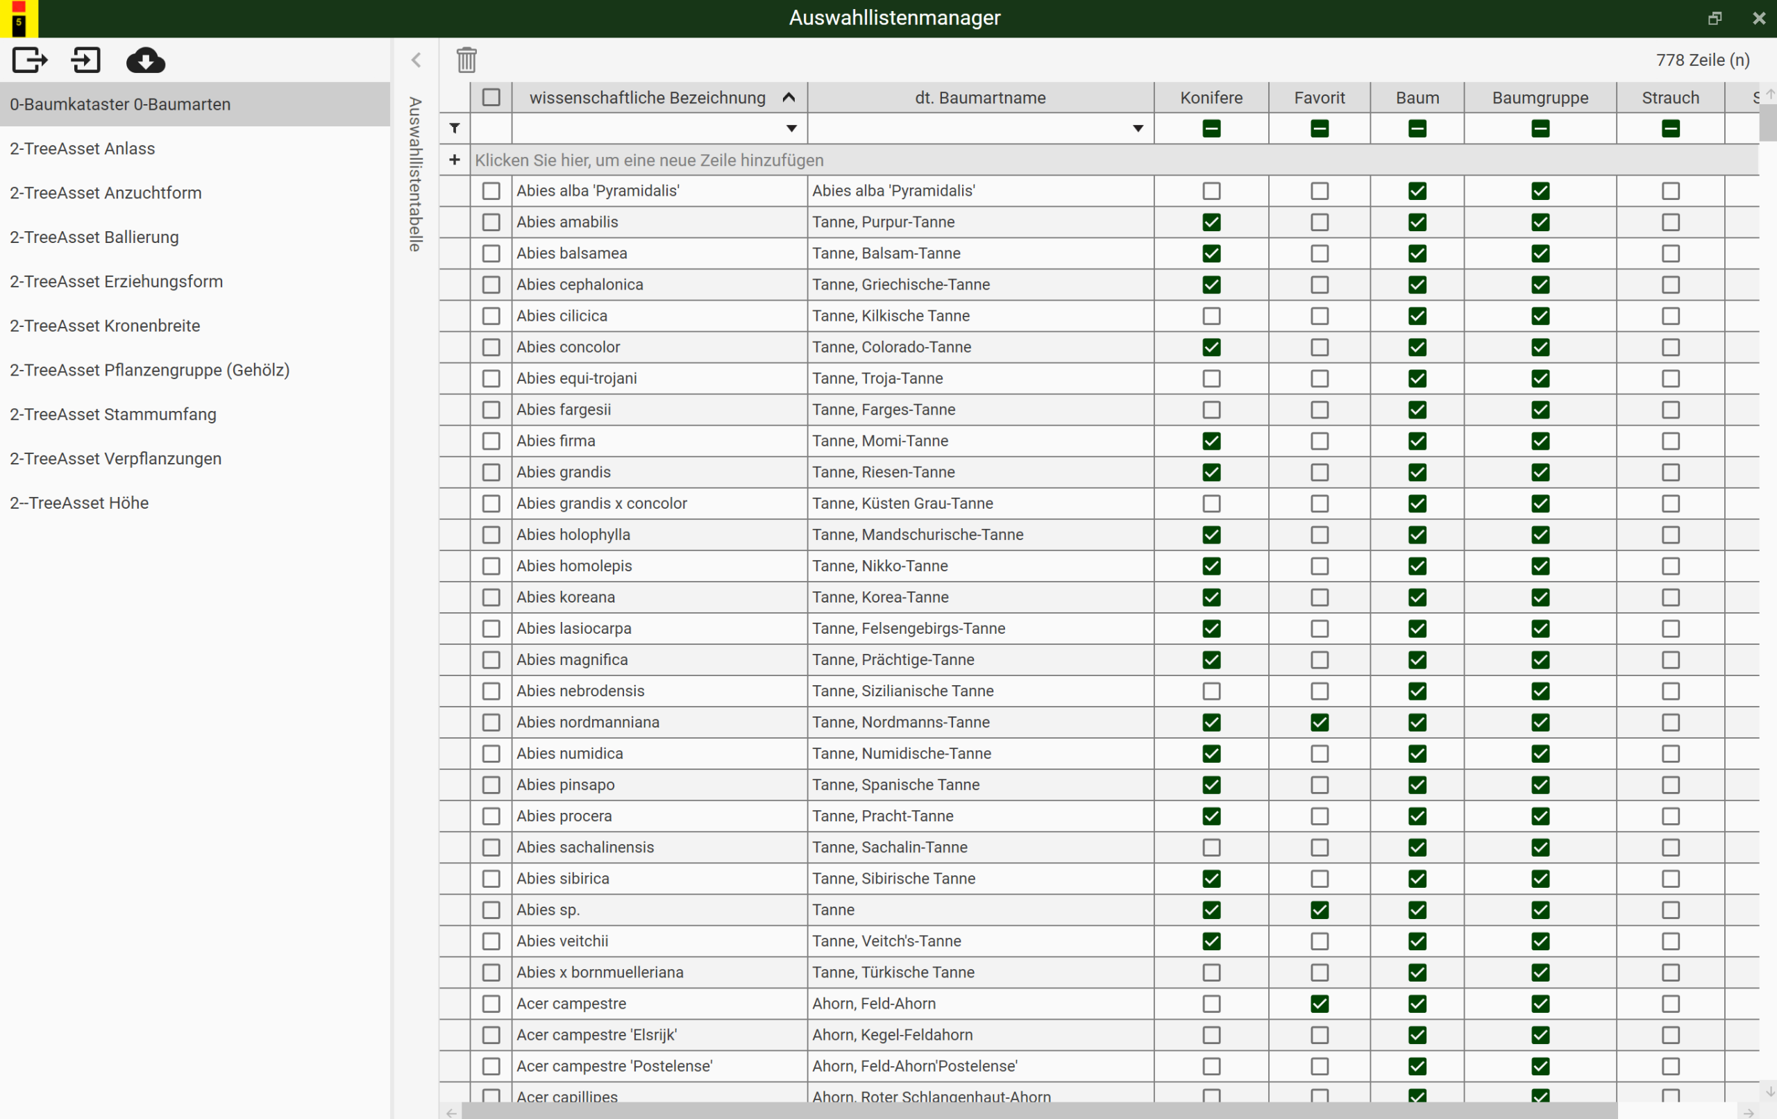Click the scroll-down arrow of vertical scrollbar
Viewport: 1777px width, 1119px height.
1769,1091
